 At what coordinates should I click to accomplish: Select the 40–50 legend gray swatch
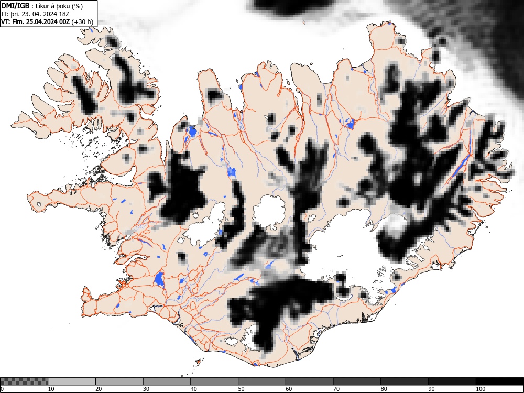tap(214, 381)
